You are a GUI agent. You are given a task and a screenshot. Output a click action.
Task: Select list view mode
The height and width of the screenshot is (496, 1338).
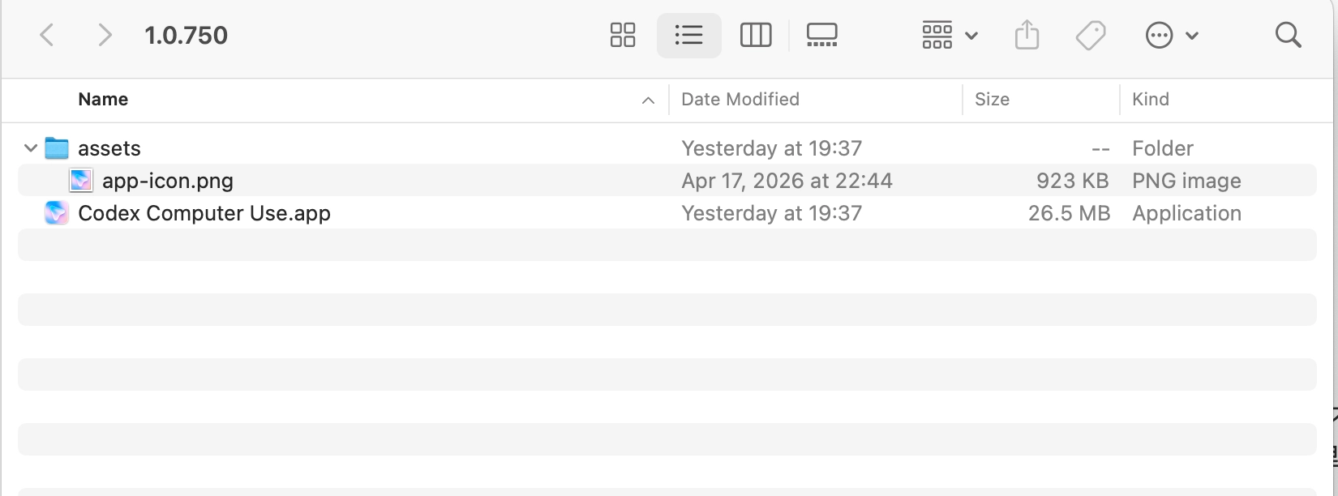pos(688,35)
